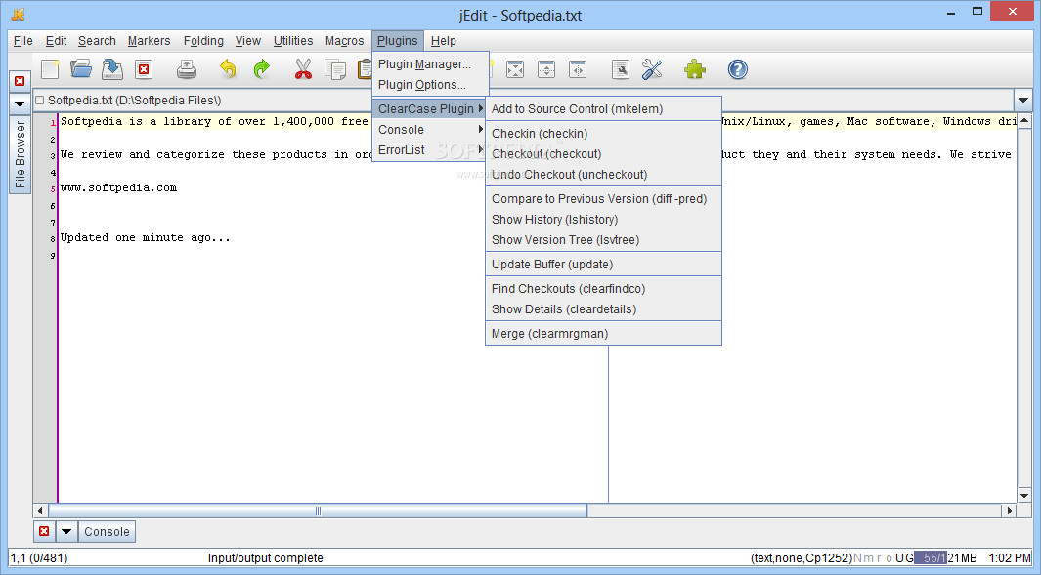1041x575 pixels.
Task: Choose Plugin Manager... menu entry
Action: [429, 64]
